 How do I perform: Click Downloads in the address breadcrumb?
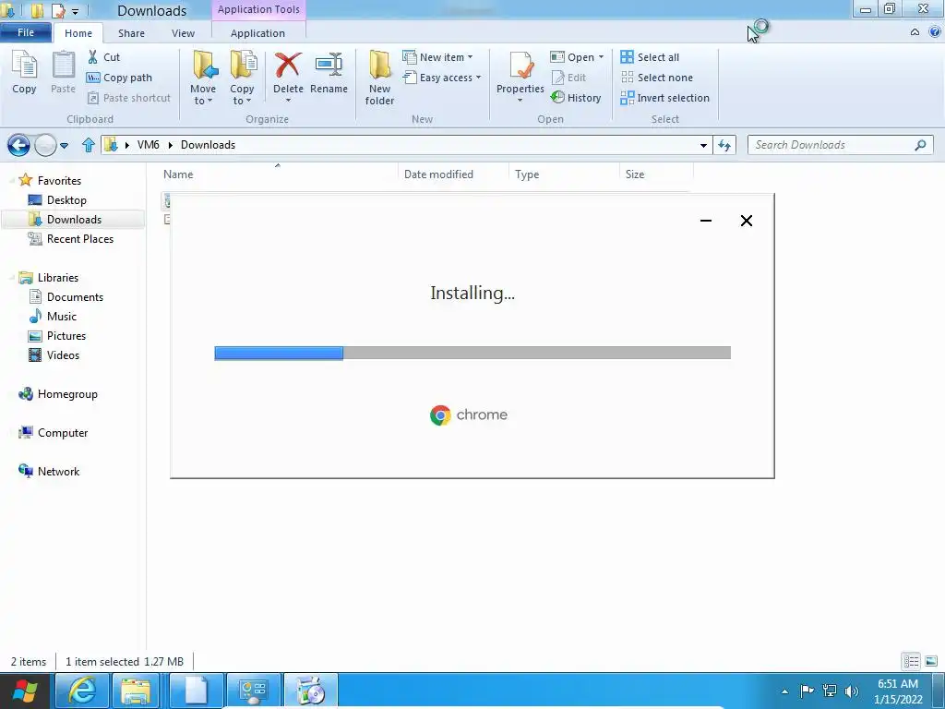(x=208, y=145)
